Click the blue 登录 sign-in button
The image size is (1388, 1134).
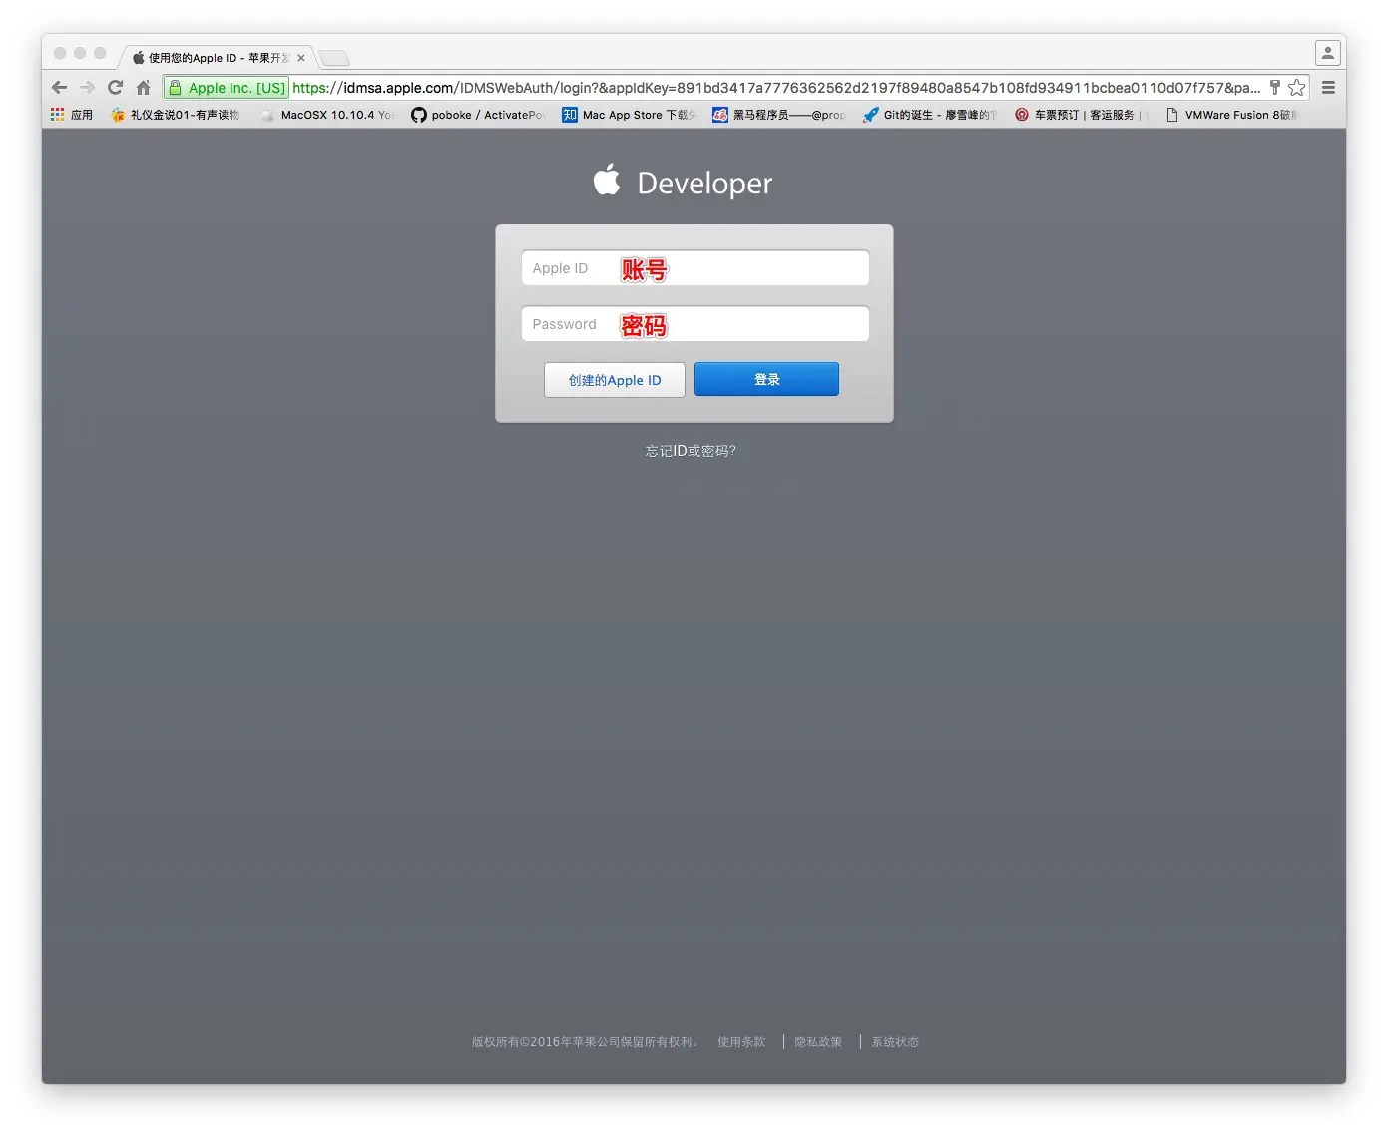pos(766,379)
